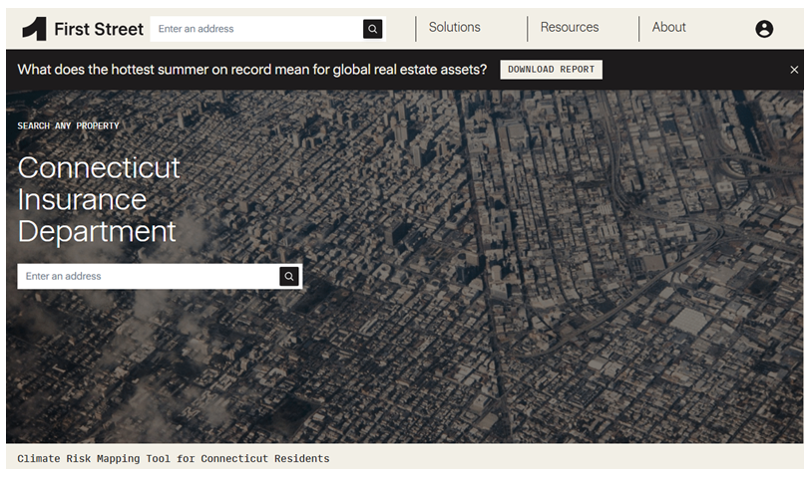This screenshot has height=477, width=812.
Task: Dismiss the announcement banner with the X
Action: (x=794, y=70)
